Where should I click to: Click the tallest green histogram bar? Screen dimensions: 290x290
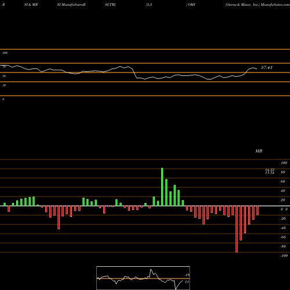(162, 187)
